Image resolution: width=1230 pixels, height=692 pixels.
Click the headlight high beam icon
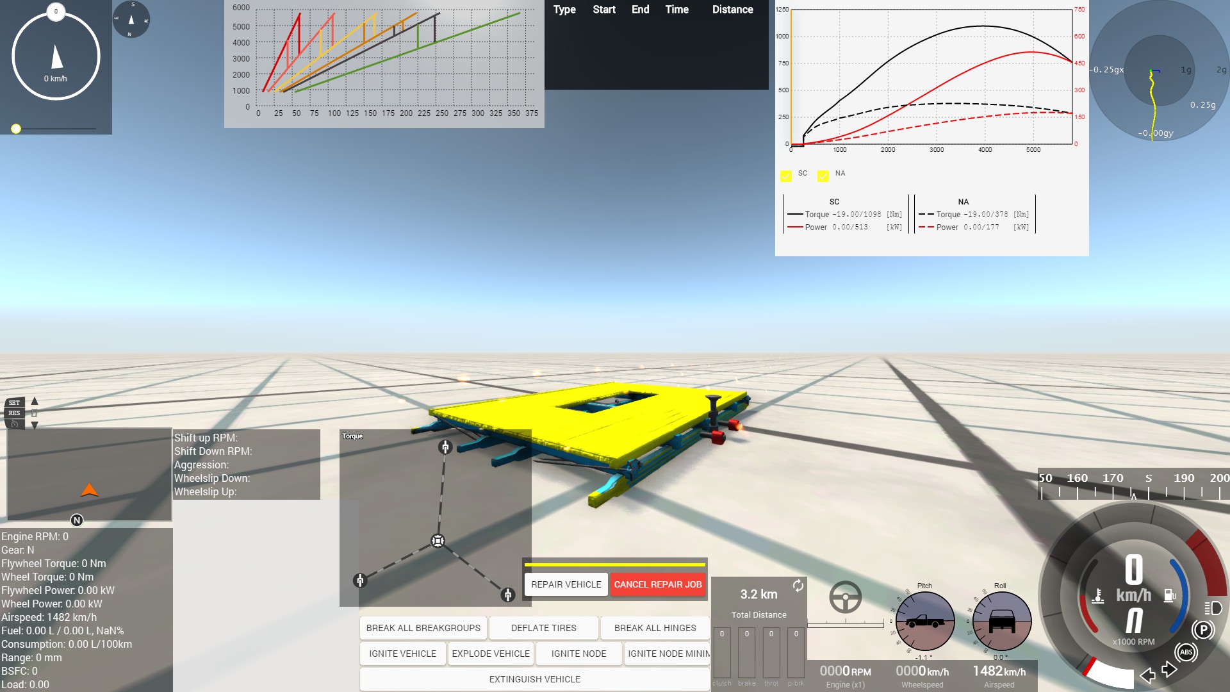[x=1213, y=608]
